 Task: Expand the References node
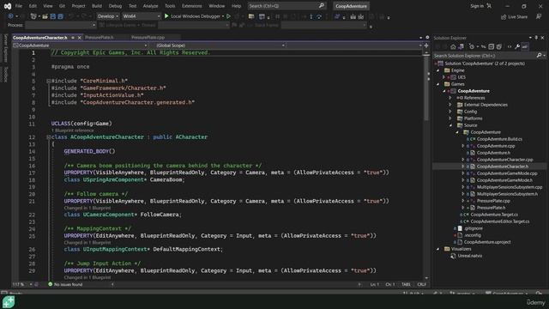click(x=450, y=98)
